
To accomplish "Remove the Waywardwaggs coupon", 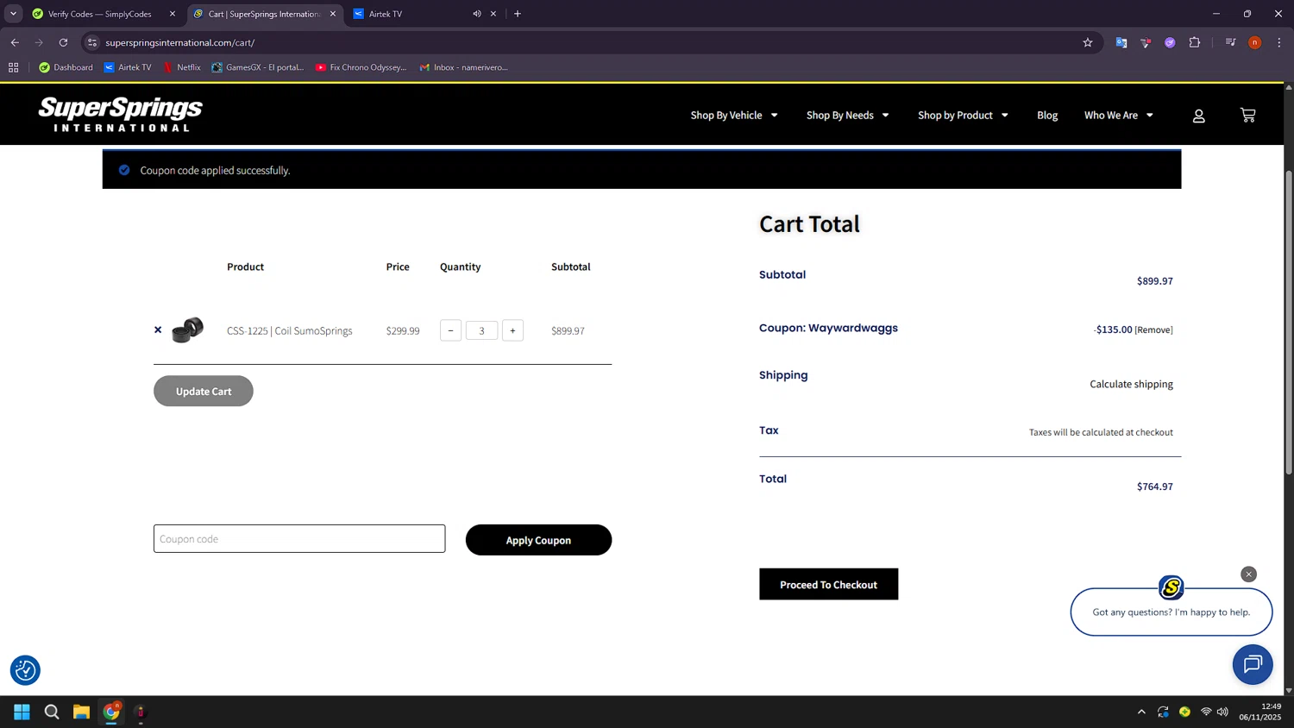I will point(1153,330).
